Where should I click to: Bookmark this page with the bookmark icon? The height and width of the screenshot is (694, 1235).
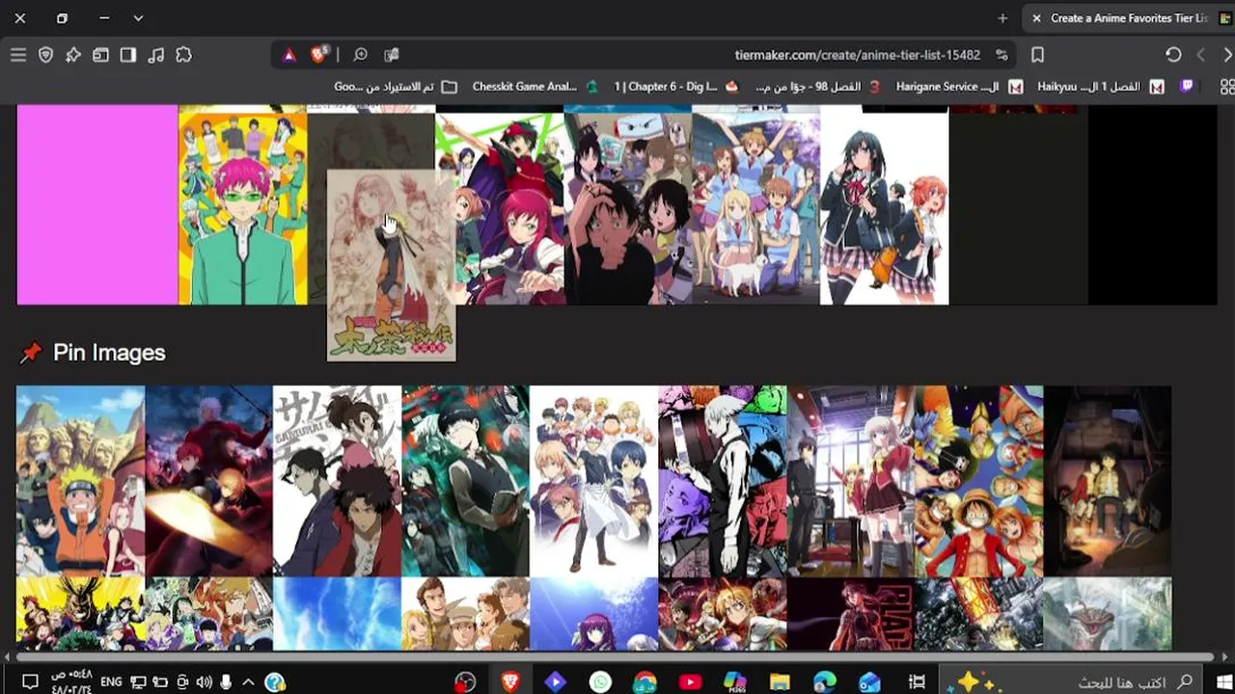pos(1037,55)
